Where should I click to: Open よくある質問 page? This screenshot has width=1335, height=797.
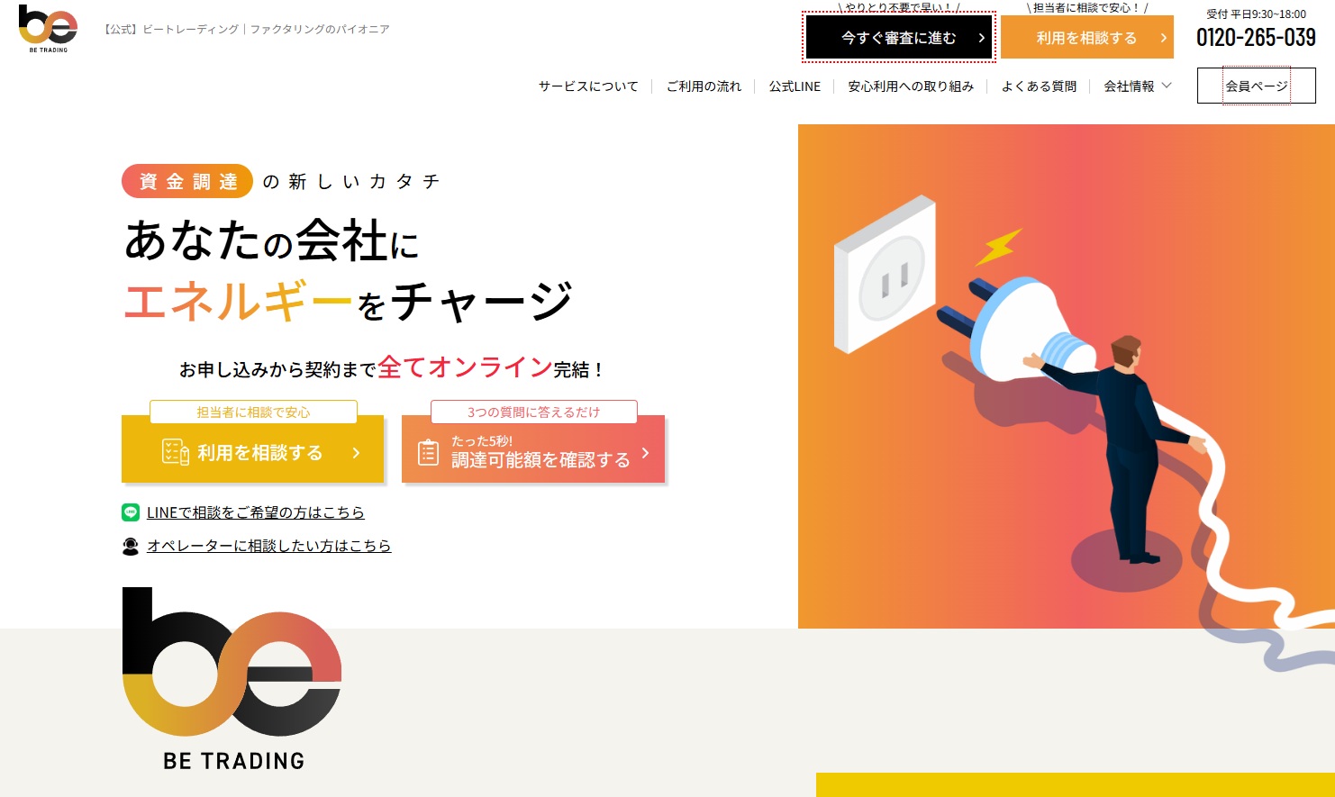(x=1039, y=86)
